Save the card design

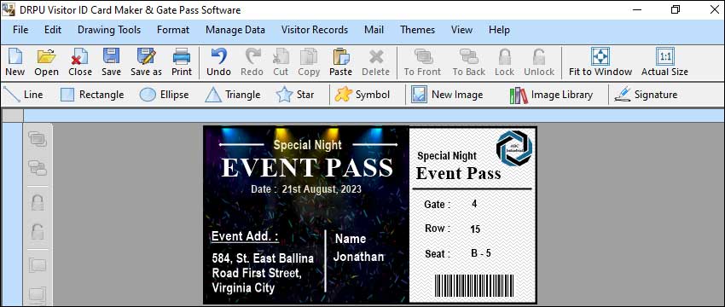(111, 62)
